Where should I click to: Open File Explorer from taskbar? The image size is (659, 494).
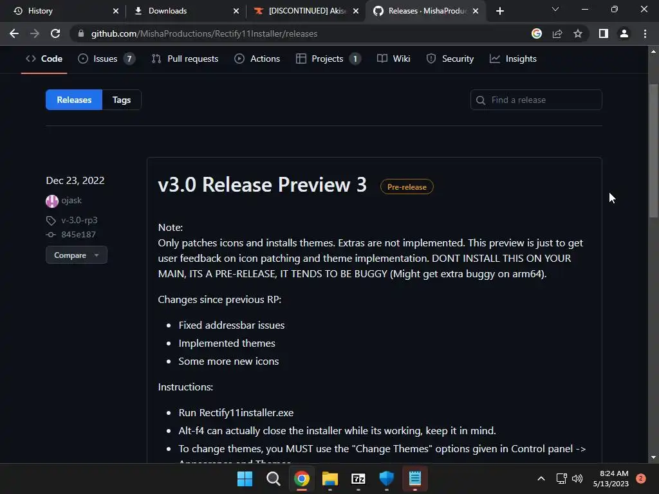330,479
